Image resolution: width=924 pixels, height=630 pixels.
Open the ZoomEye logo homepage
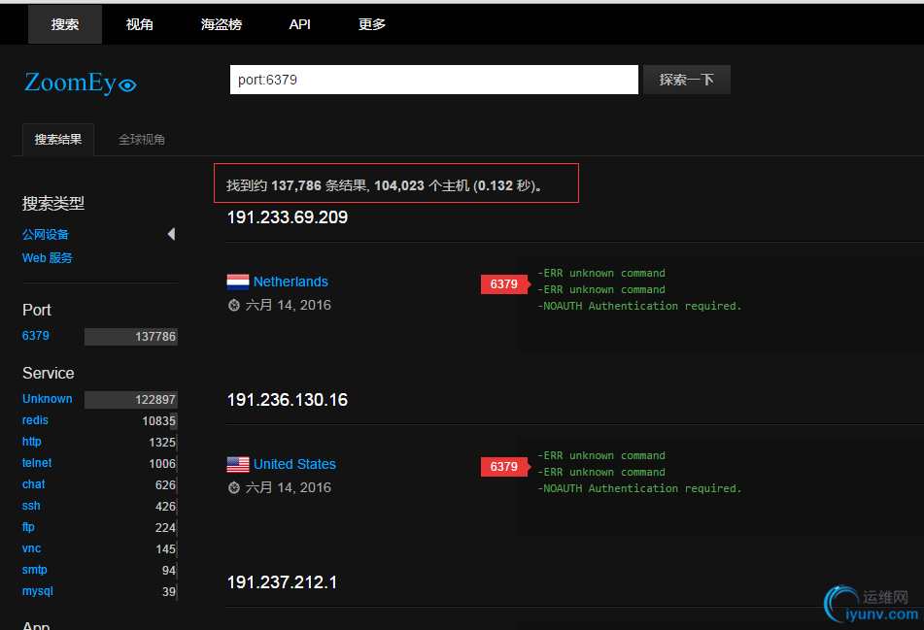tap(80, 83)
